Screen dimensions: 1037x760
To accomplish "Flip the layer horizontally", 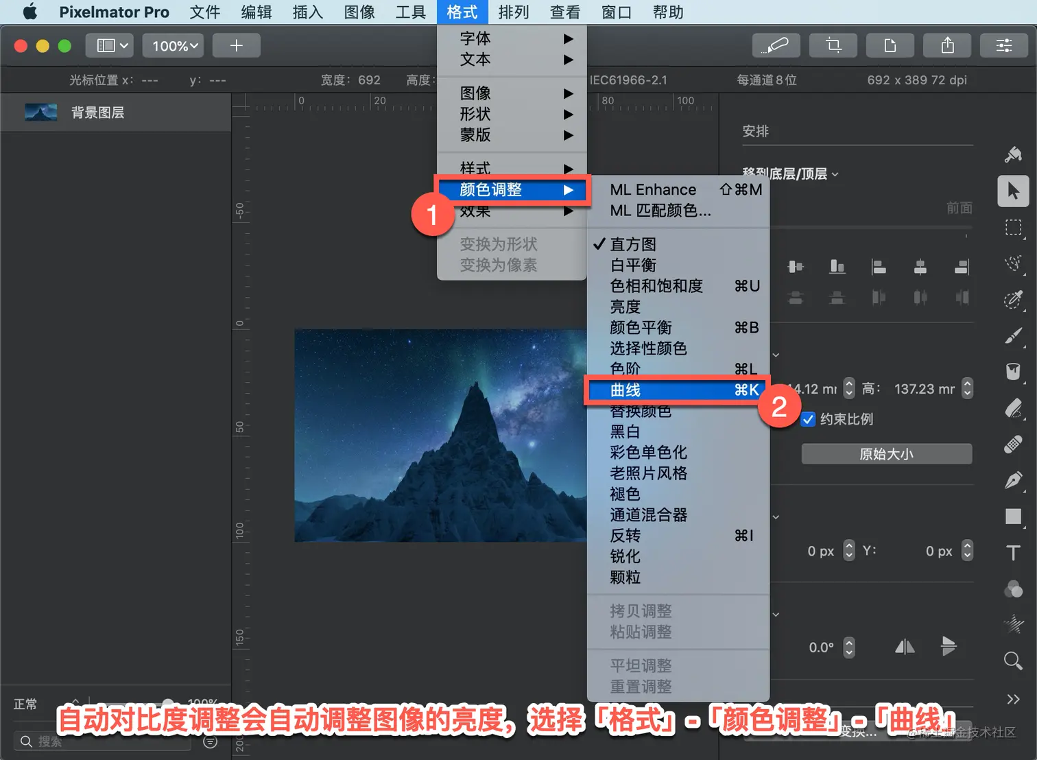I will [x=905, y=646].
